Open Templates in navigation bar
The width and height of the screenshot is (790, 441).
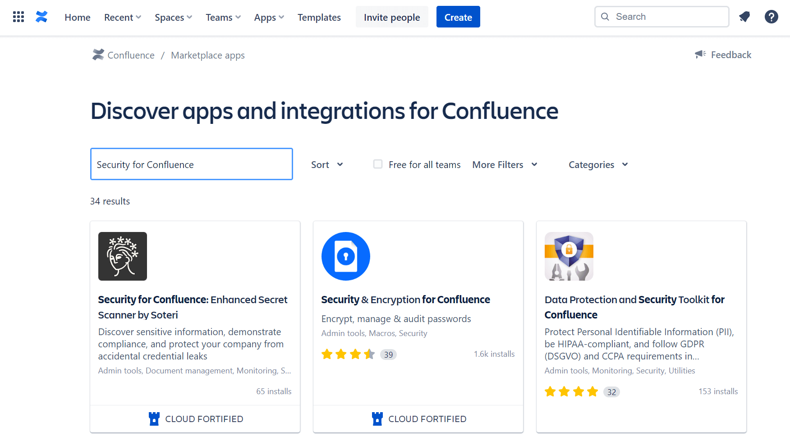319,17
